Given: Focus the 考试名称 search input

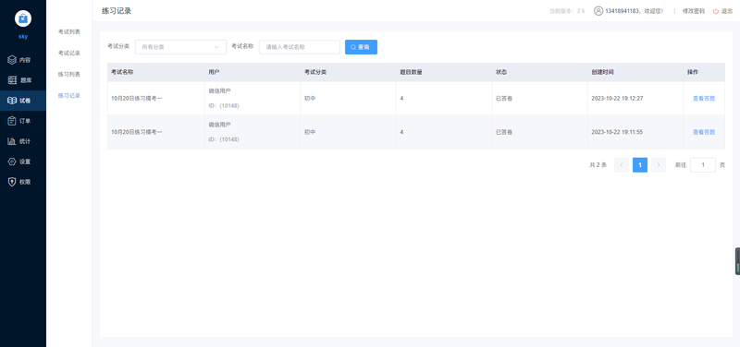Looking at the screenshot, I should click(300, 47).
